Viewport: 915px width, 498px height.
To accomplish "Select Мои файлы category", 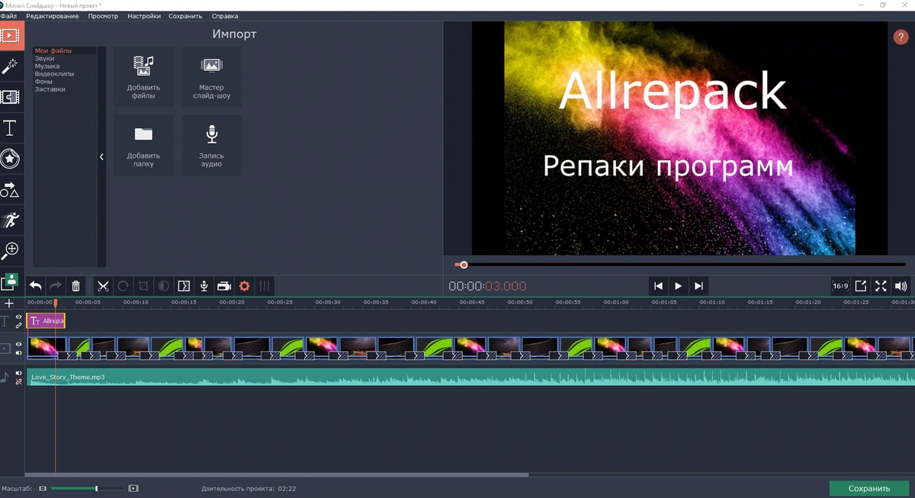I will (53, 51).
